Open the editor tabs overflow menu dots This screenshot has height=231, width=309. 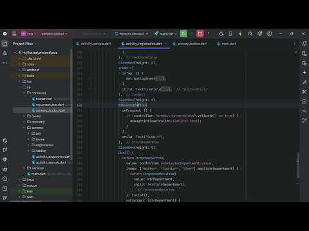point(295,44)
